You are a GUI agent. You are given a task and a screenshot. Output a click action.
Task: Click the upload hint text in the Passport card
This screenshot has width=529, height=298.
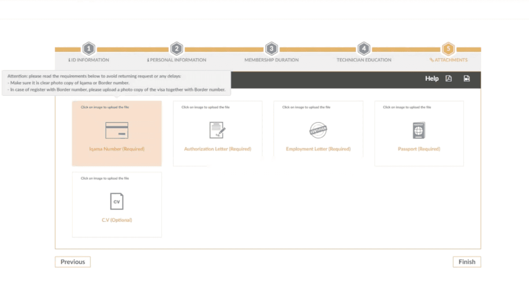click(407, 107)
